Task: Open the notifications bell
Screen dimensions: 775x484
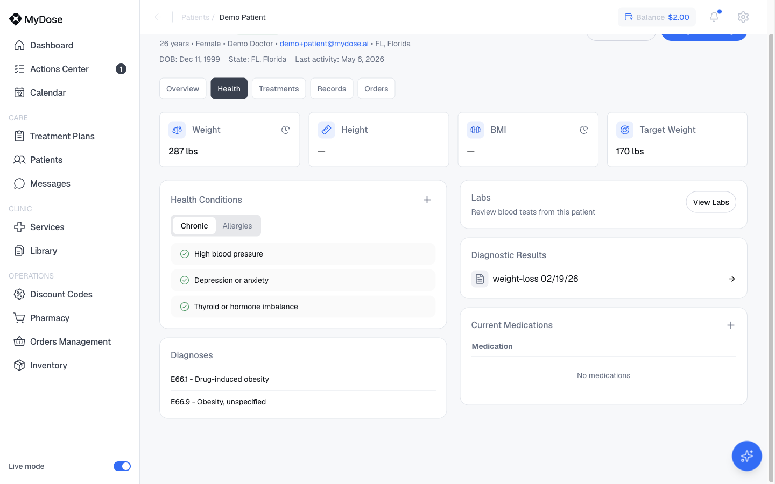Action: click(714, 17)
